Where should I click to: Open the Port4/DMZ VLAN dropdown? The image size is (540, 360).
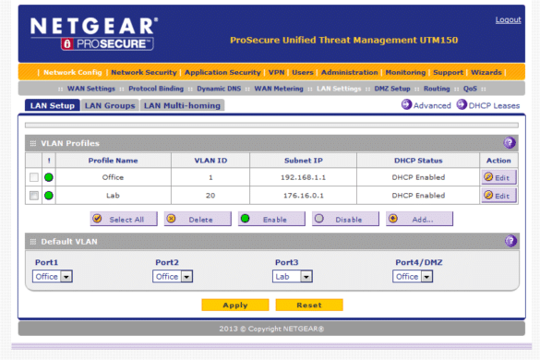point(413,276)
